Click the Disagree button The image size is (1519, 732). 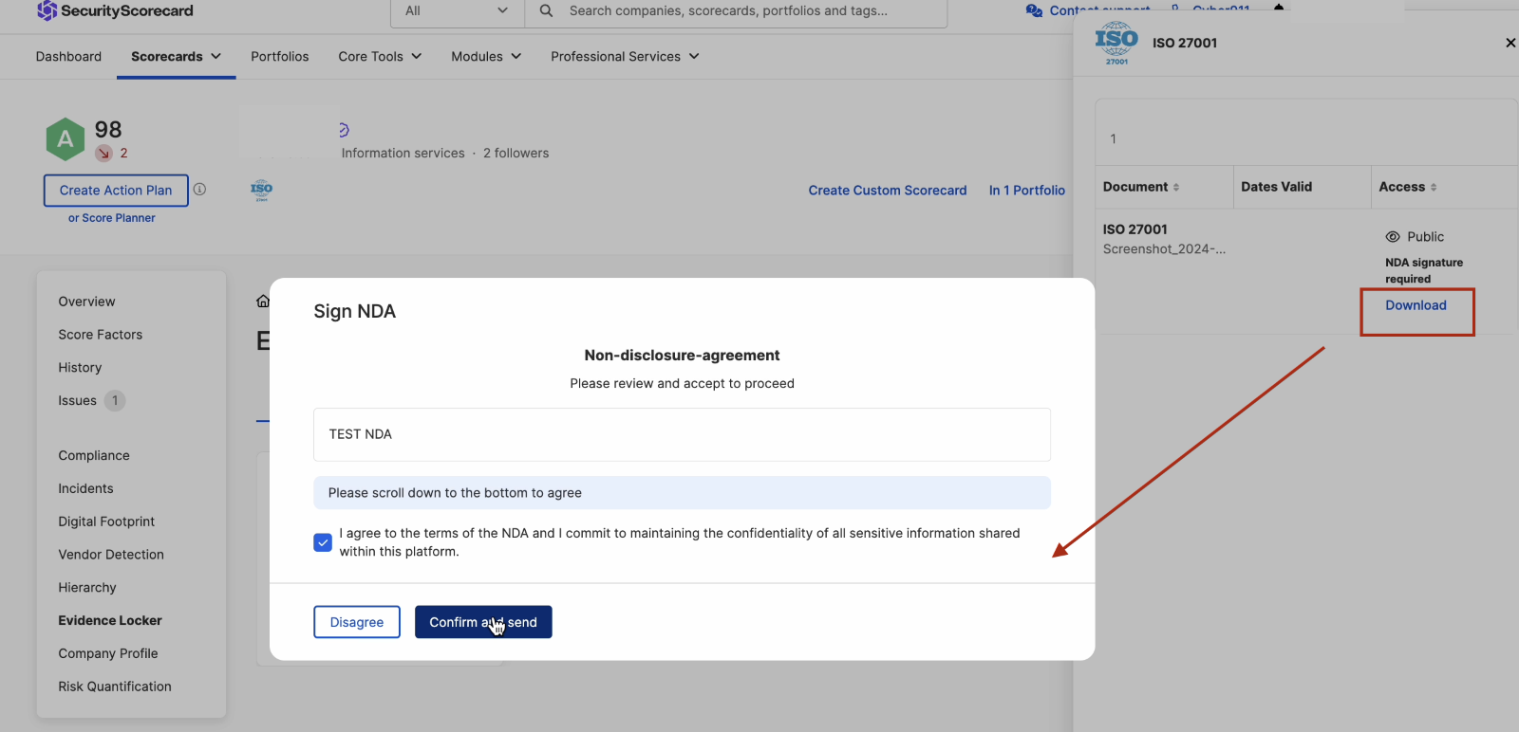pyautogui.click(x=357, y=622)
